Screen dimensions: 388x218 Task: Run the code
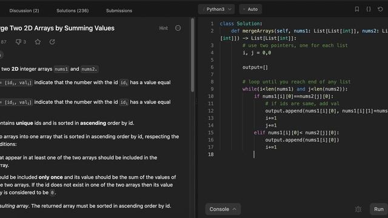click(378, 209)
